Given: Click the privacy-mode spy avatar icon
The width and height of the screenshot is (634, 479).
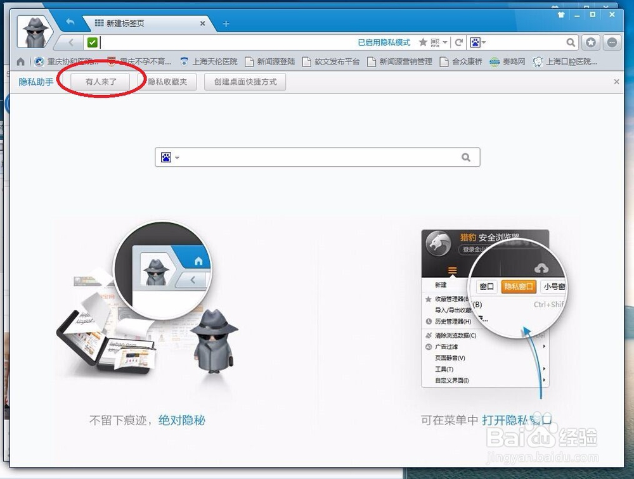Looking at the screenshot, I should click(35, 32).
